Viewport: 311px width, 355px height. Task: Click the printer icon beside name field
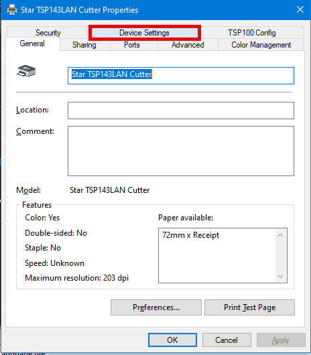pos(26,71)
